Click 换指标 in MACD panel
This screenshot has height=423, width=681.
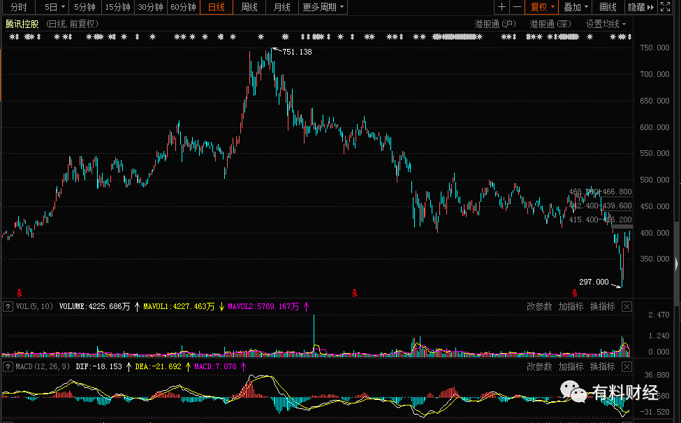602,367
